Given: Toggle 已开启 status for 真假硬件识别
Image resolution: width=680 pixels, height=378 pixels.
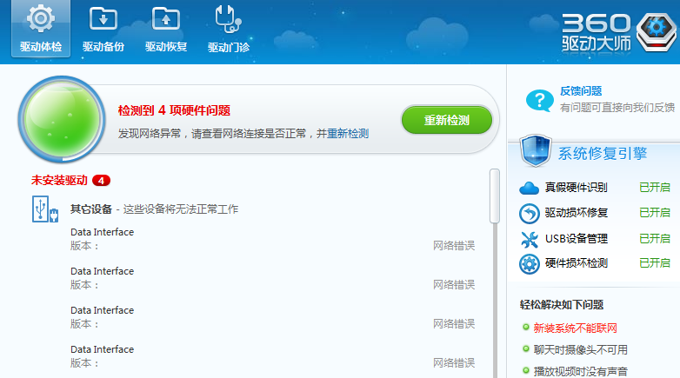Looking at the screenshot, I should pyautogui.click(x=655, y=188).
